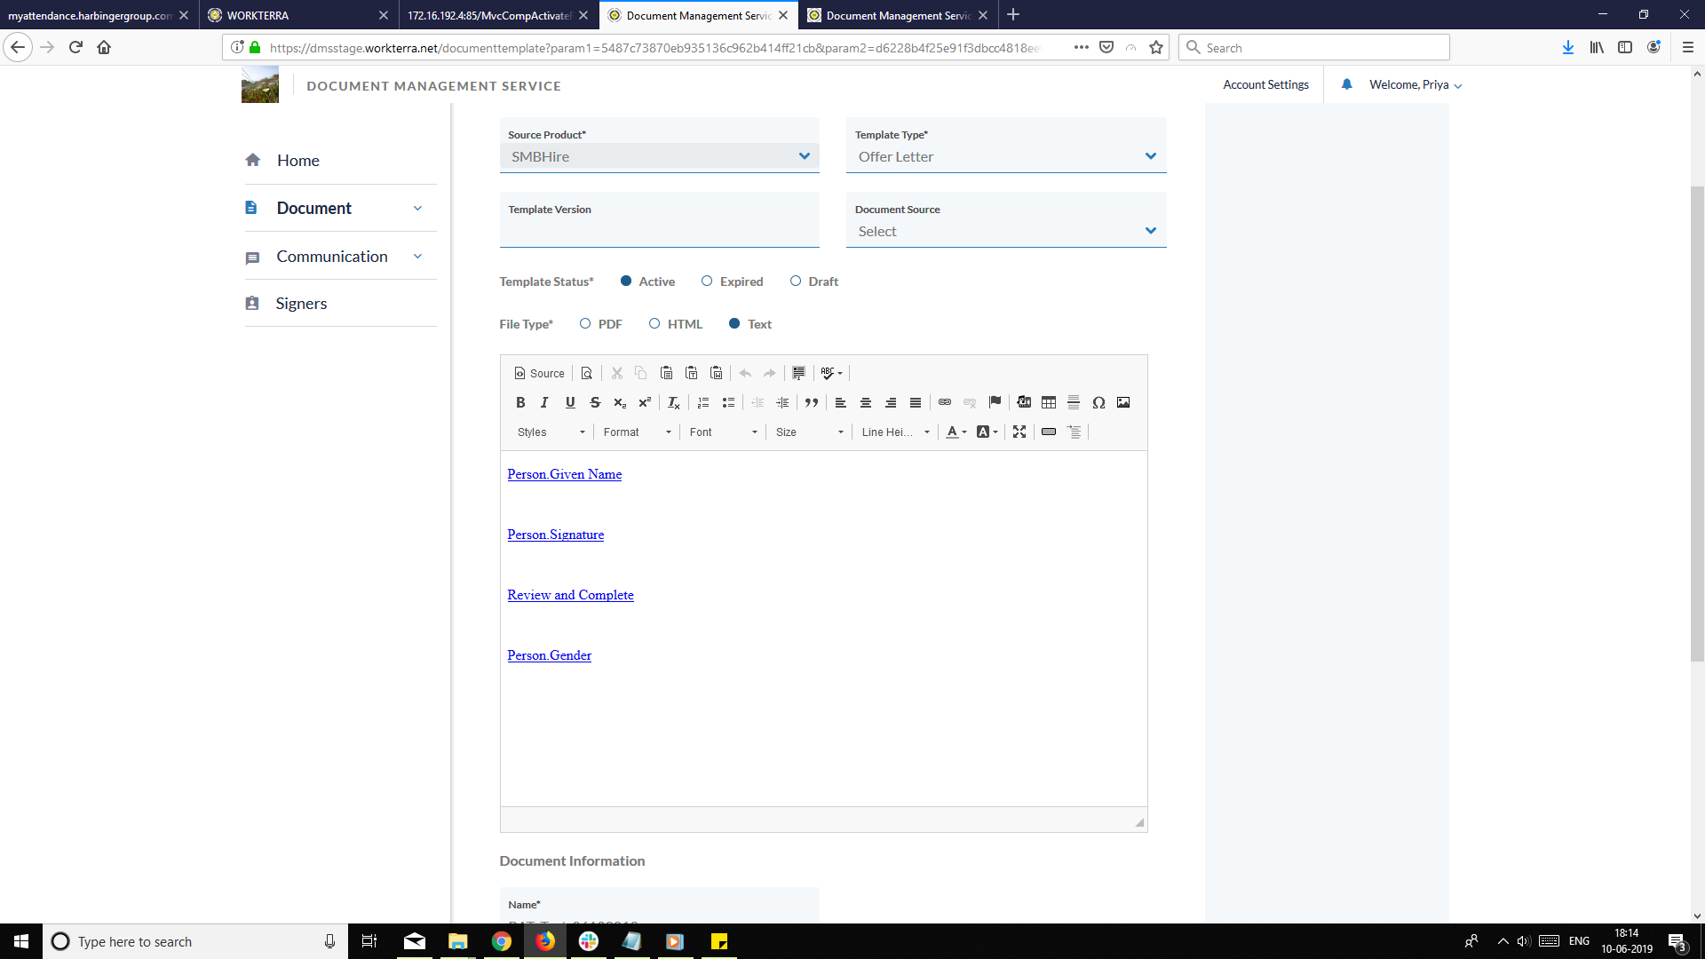Open the text color picker
1705x959 pixels.
[x=956, y=432]
